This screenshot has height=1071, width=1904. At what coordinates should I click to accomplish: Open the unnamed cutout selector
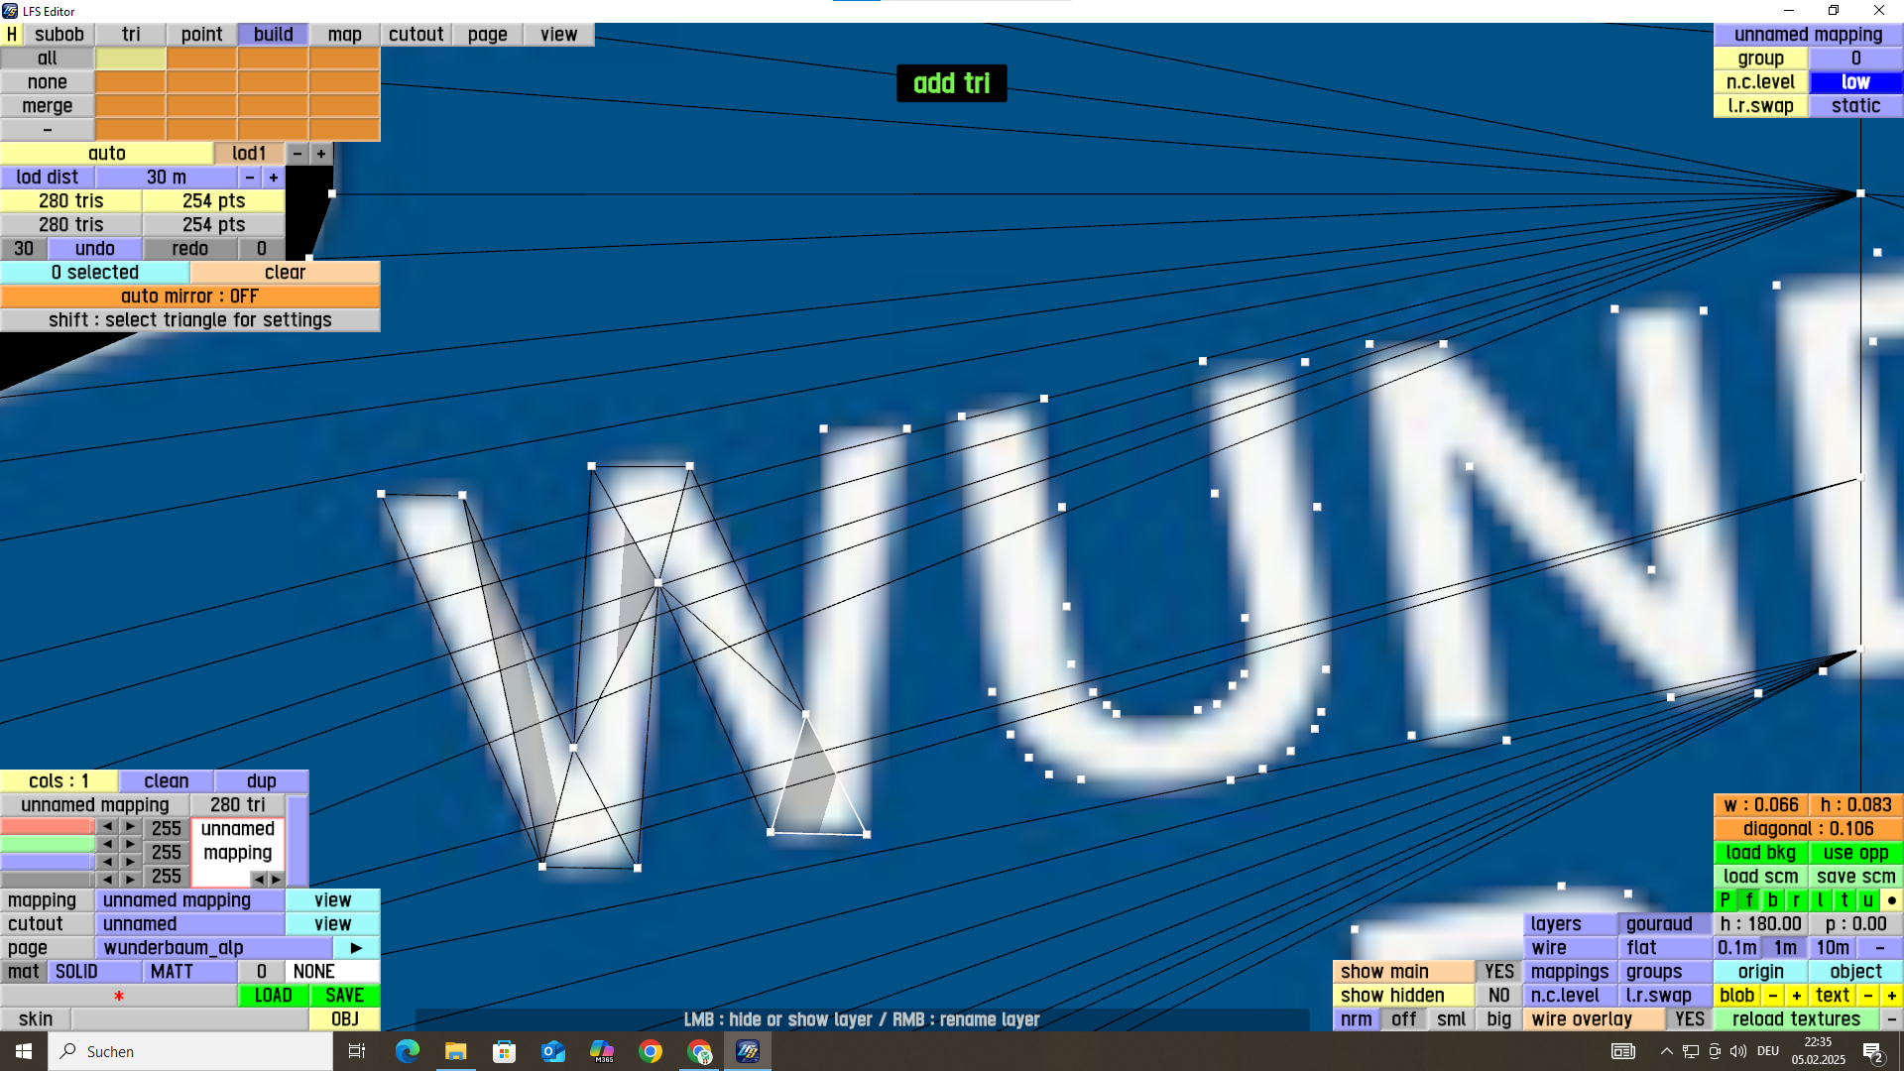click(x=189, y=924)
